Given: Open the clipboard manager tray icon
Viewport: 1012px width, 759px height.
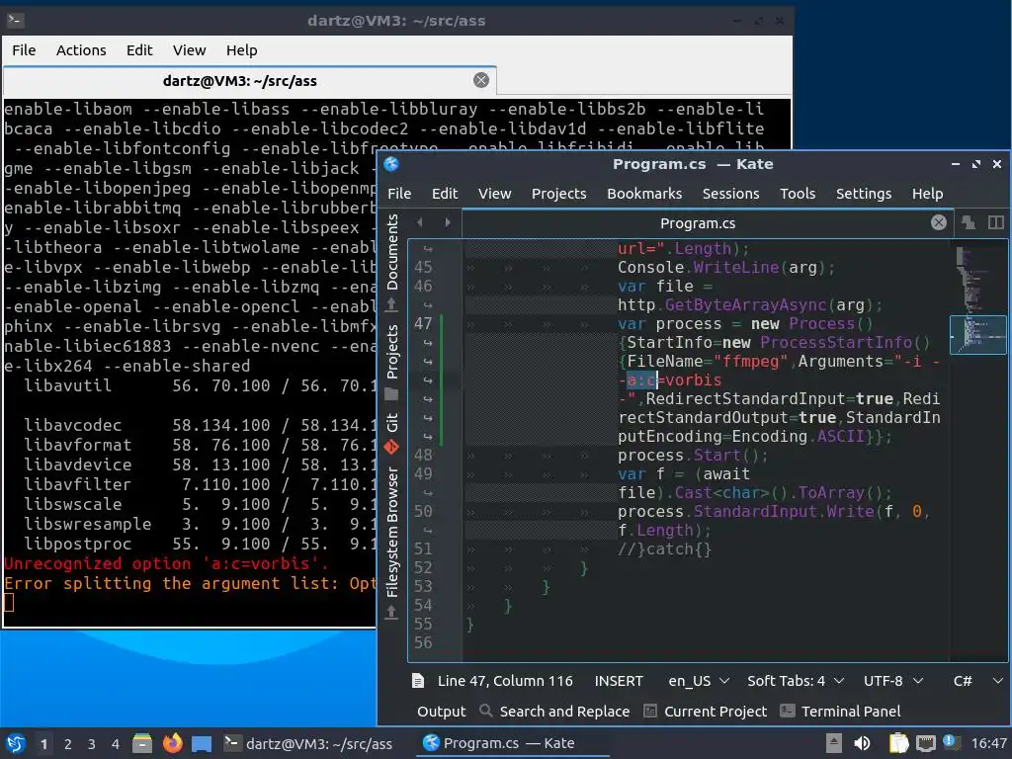Looking at the screenshot, I should (898, 743).
